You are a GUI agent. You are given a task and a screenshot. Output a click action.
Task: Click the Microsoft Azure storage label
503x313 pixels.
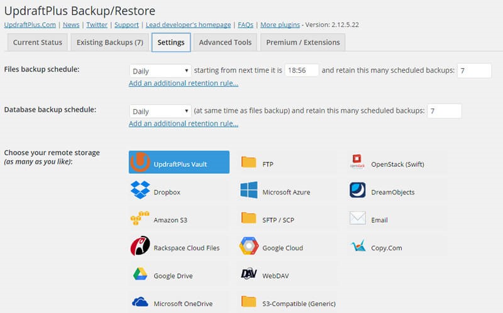tap(286, 193)
